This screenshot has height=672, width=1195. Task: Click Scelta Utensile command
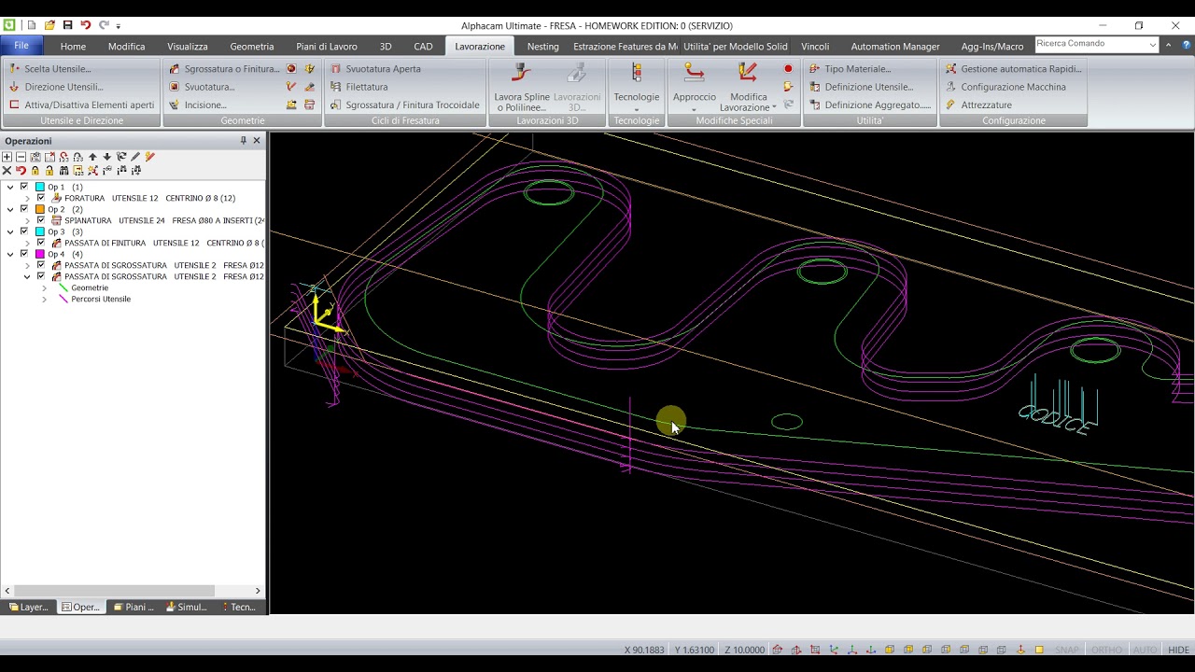(50, 69)
